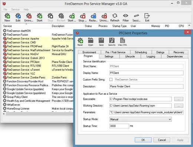
Task: Switch to the Recovery tab
Action: click(x=179, y=52)
